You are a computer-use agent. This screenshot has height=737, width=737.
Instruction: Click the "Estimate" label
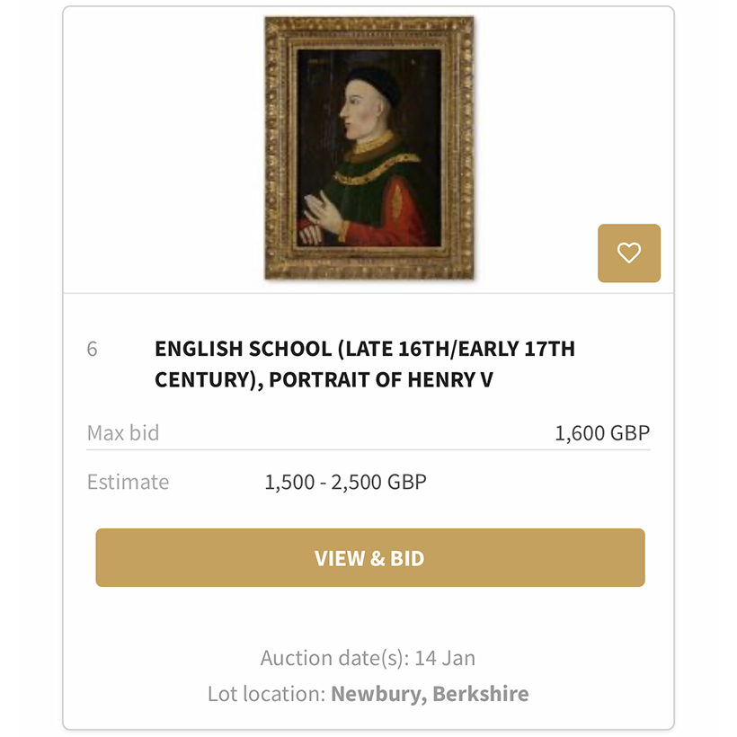point(128,482)
